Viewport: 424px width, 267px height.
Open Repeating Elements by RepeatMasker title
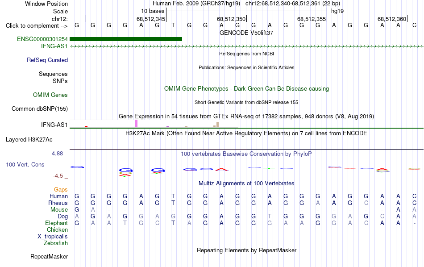point(246,250)
